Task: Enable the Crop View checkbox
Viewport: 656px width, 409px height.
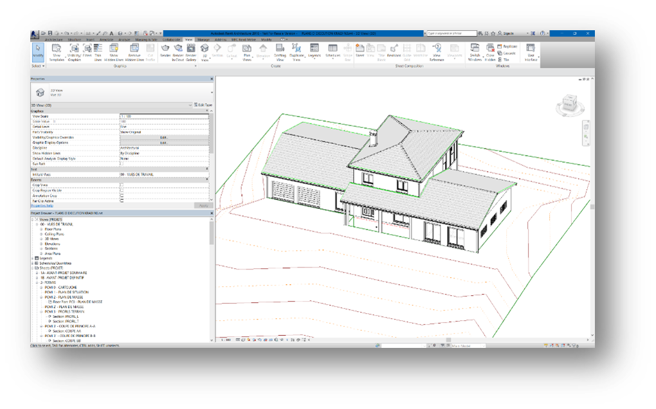Action: [122, 185]
